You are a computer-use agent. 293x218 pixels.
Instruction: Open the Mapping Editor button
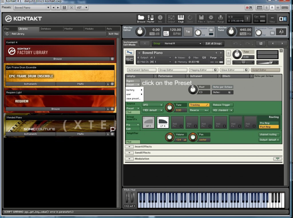(202, 70)
